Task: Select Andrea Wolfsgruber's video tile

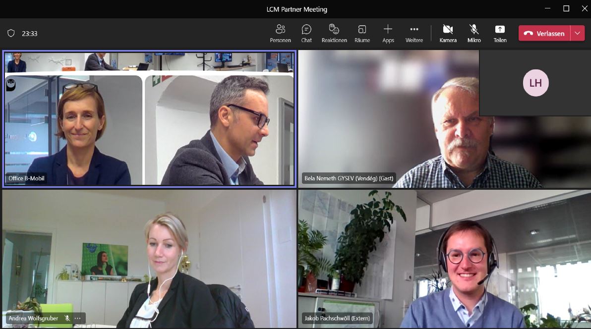Action: tap(149, 259)
